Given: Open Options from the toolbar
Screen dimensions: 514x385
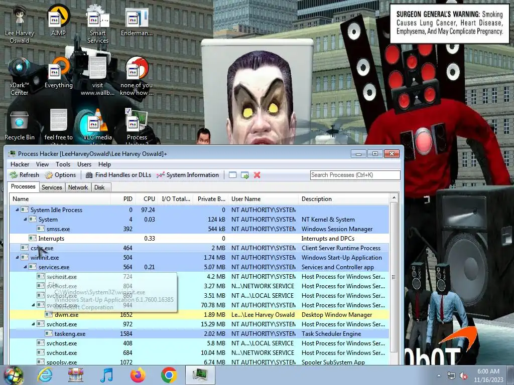Looking at the screenshot, I should [60, 175].
